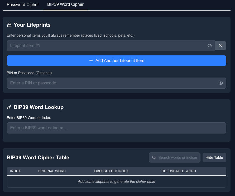Click the Search words or indices field

click(178, 157)
